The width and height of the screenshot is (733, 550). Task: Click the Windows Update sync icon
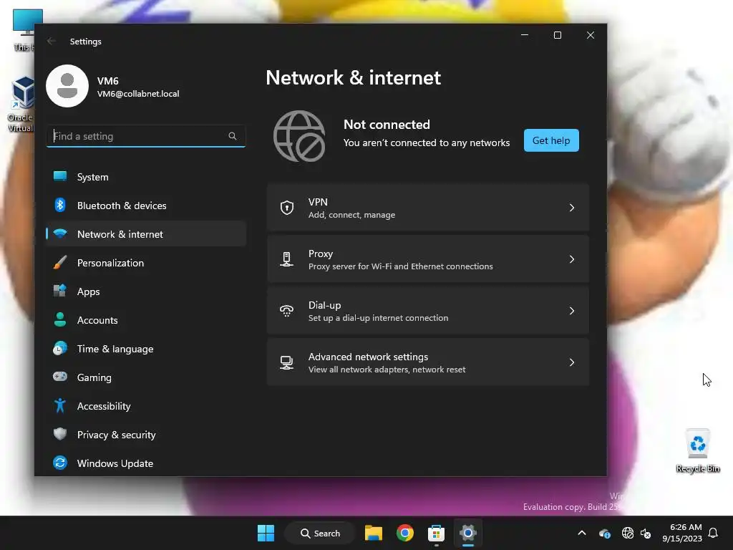point(60,463)
